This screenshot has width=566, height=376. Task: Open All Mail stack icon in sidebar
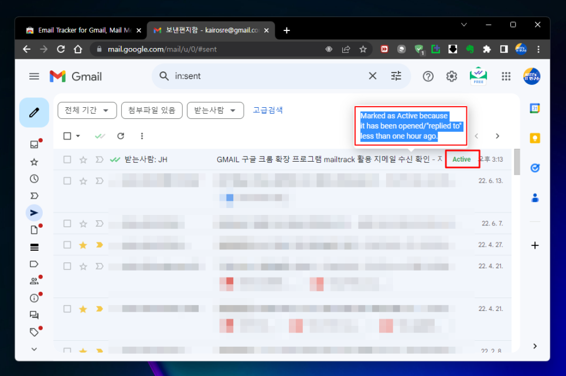(x=35, y=247)
